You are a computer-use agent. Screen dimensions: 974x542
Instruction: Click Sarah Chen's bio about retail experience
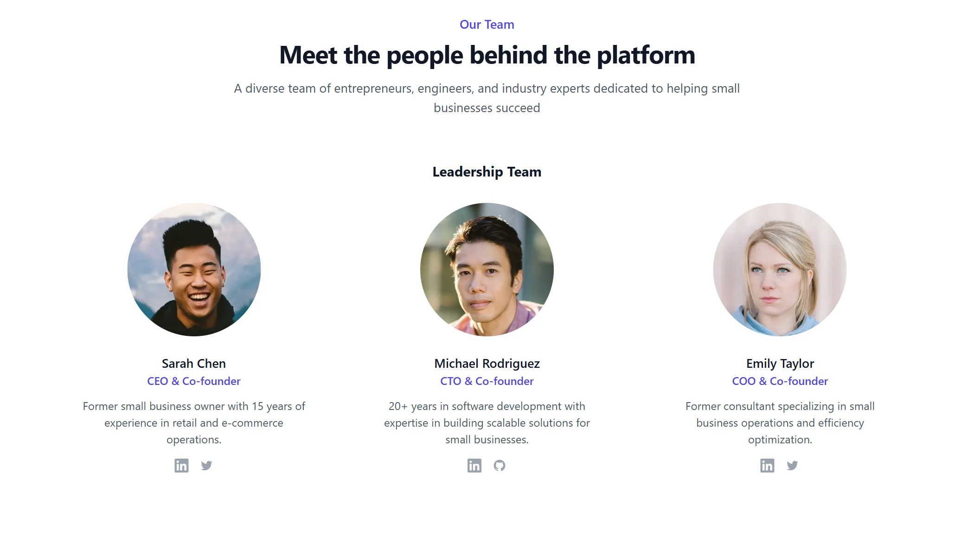point(194,423)
